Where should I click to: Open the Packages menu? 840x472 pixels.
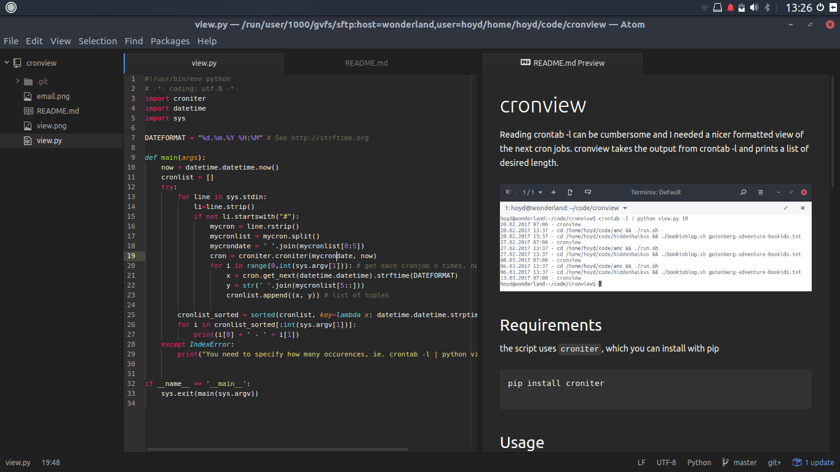click(170, 41)
